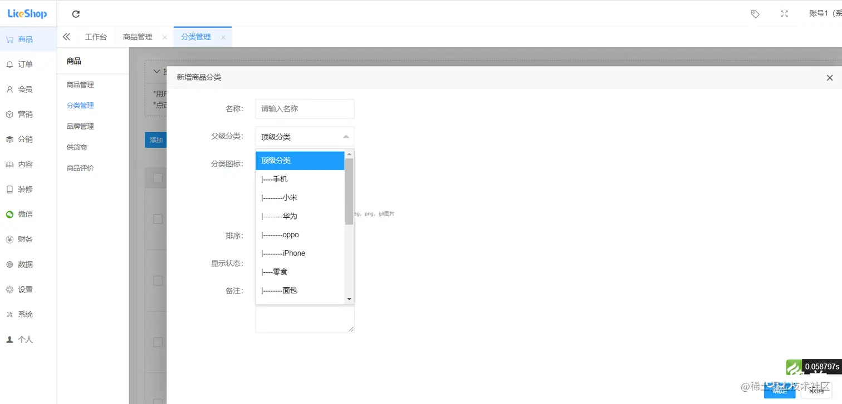This screenshot has width=842, height=404.
Task: Open 系统 in the left sidebar
Action: click(x=28, y=314)
